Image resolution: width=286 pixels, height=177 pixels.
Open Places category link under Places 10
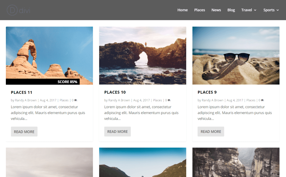point(157,100)
